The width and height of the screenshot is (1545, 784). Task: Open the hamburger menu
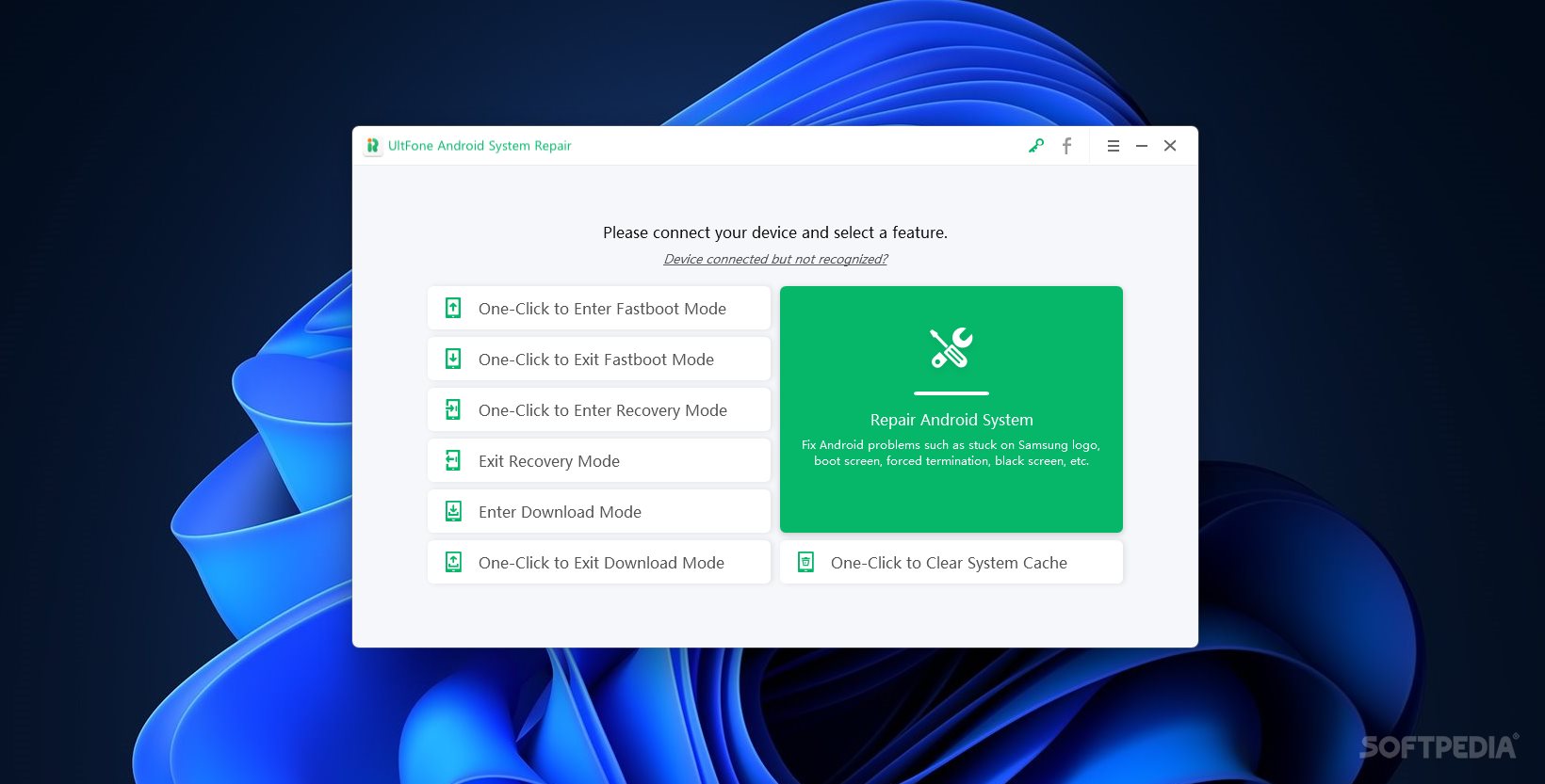1114,146
